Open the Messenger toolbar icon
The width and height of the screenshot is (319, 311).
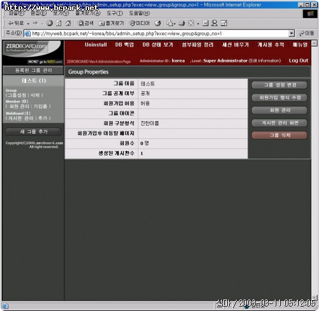click(214, 23)
